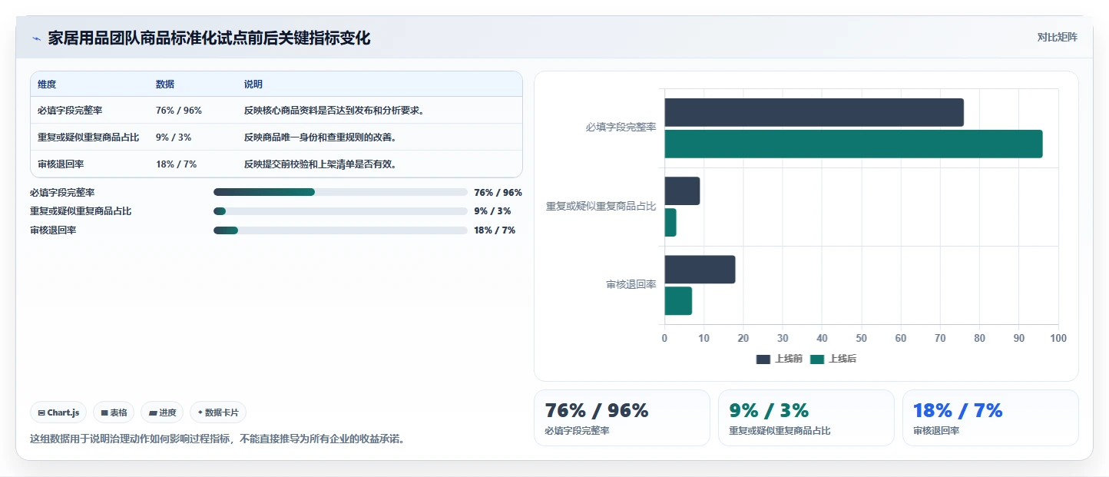Click the dark 上线前 bar for 审核退回率
Image resolution: width=1109 pixels, height=477 pixels.
tap(700, 270)
